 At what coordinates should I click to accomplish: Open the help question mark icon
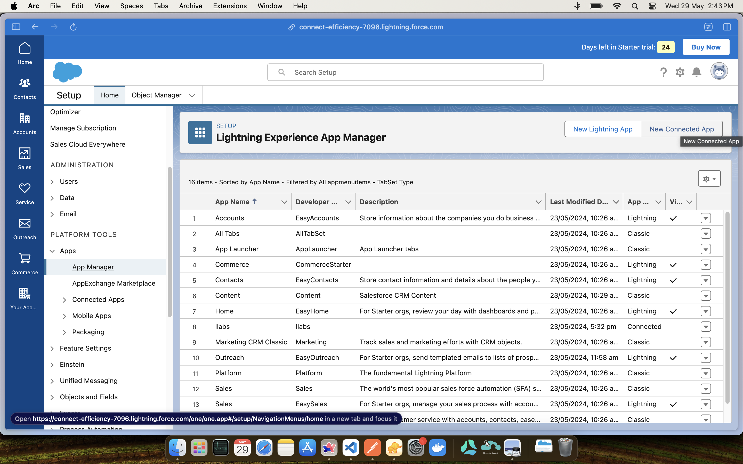pos(663,72)
